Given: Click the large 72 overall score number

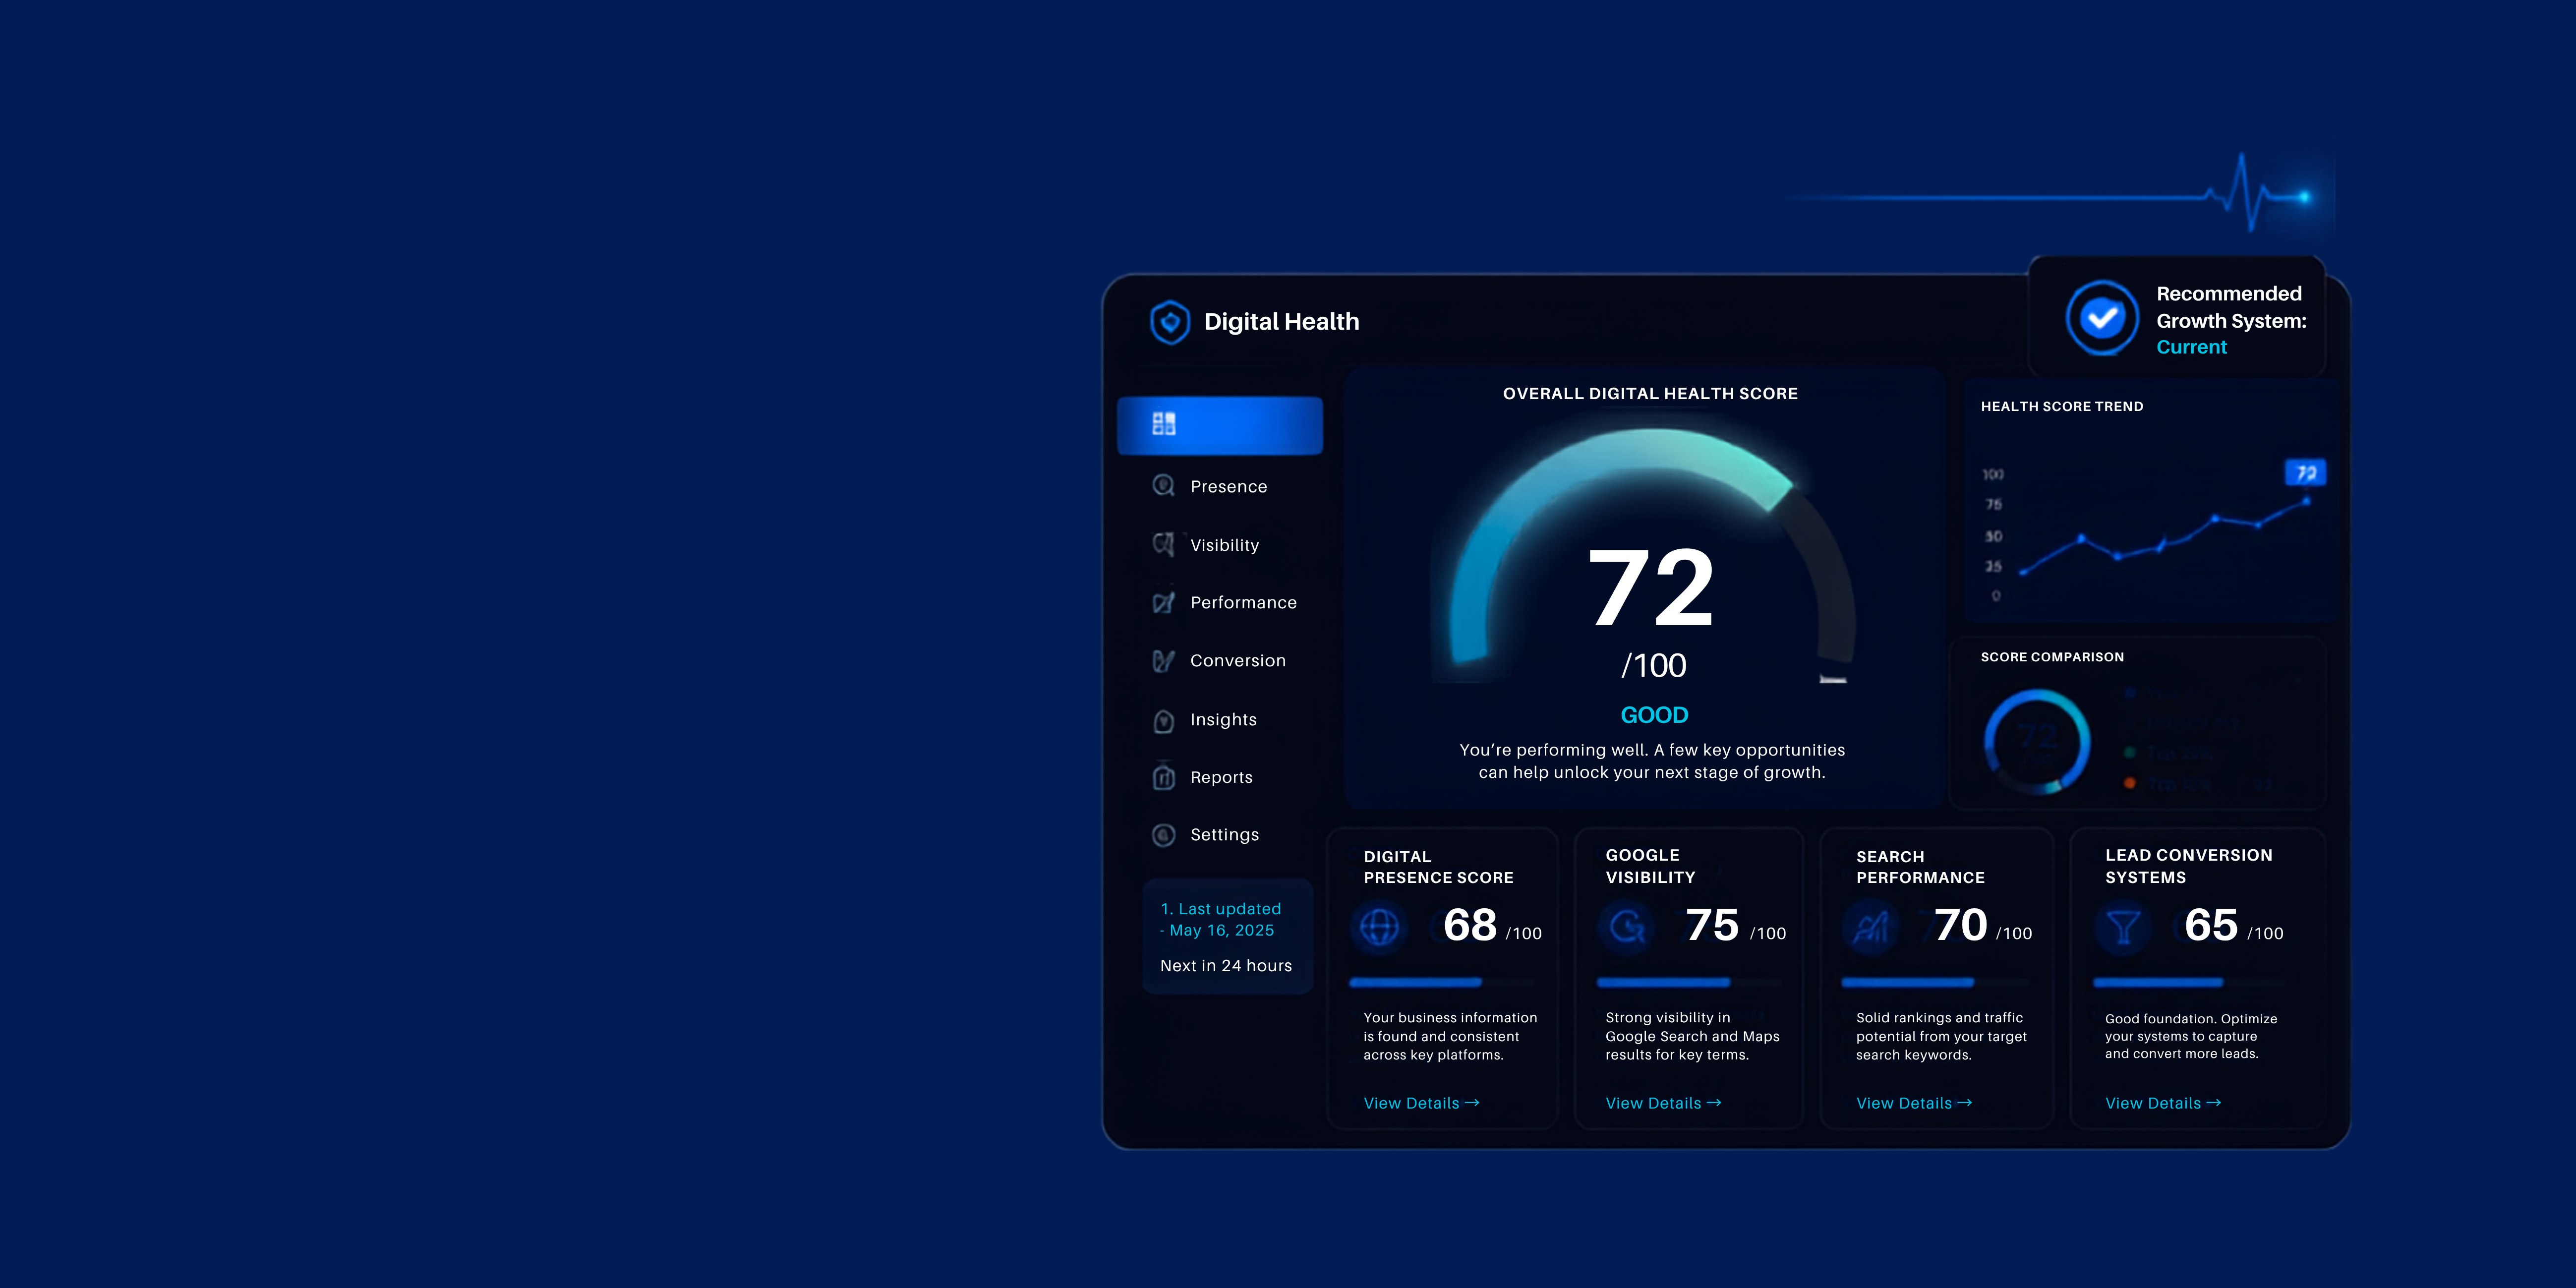Looking at the screenshot, I should [1651, 588].
